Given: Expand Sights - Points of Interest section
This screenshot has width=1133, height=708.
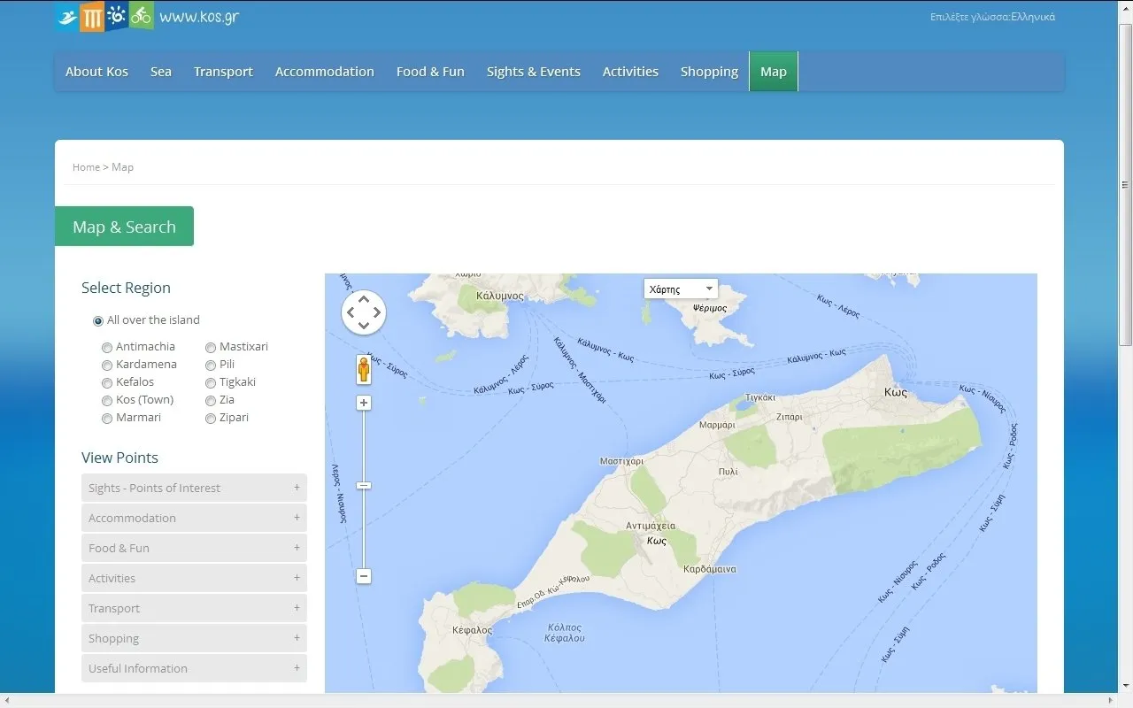Looking at the screenshot, I should click(x=194, y=488).
